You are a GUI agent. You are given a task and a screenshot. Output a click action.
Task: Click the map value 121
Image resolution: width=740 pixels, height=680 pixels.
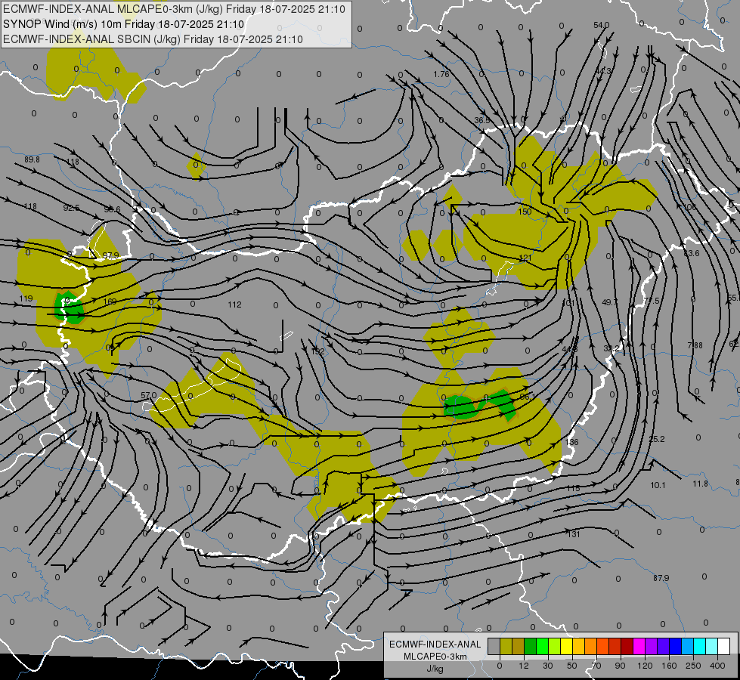coord(525,258)
